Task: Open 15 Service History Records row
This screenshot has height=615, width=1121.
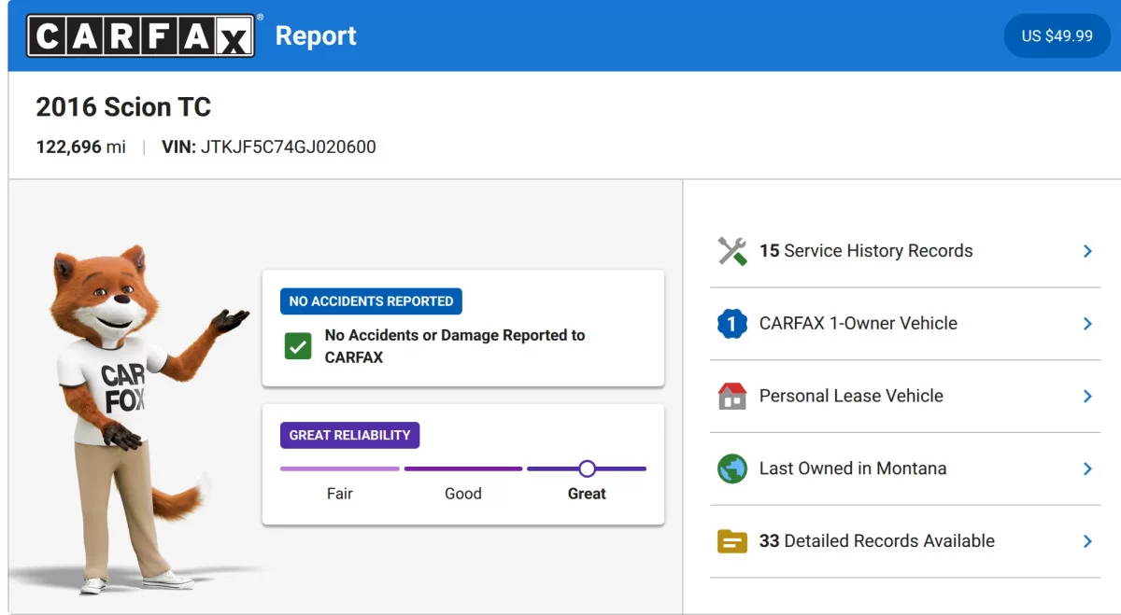Action: pos(905,251)
